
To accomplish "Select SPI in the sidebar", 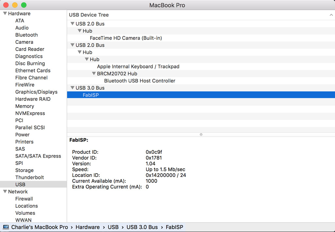I will coord(19,163).
